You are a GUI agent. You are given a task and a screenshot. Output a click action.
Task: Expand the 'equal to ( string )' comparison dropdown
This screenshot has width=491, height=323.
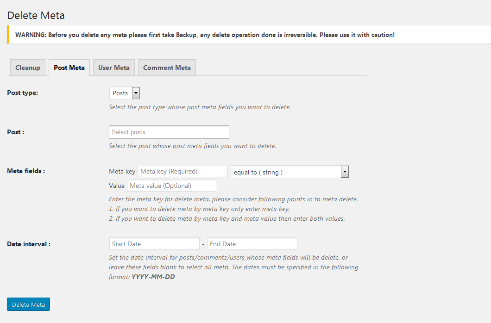[x=290, y=172]
